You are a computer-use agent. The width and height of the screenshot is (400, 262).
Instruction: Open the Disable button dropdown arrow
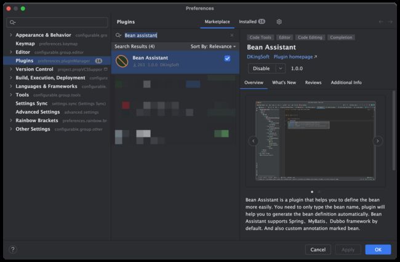281,69
